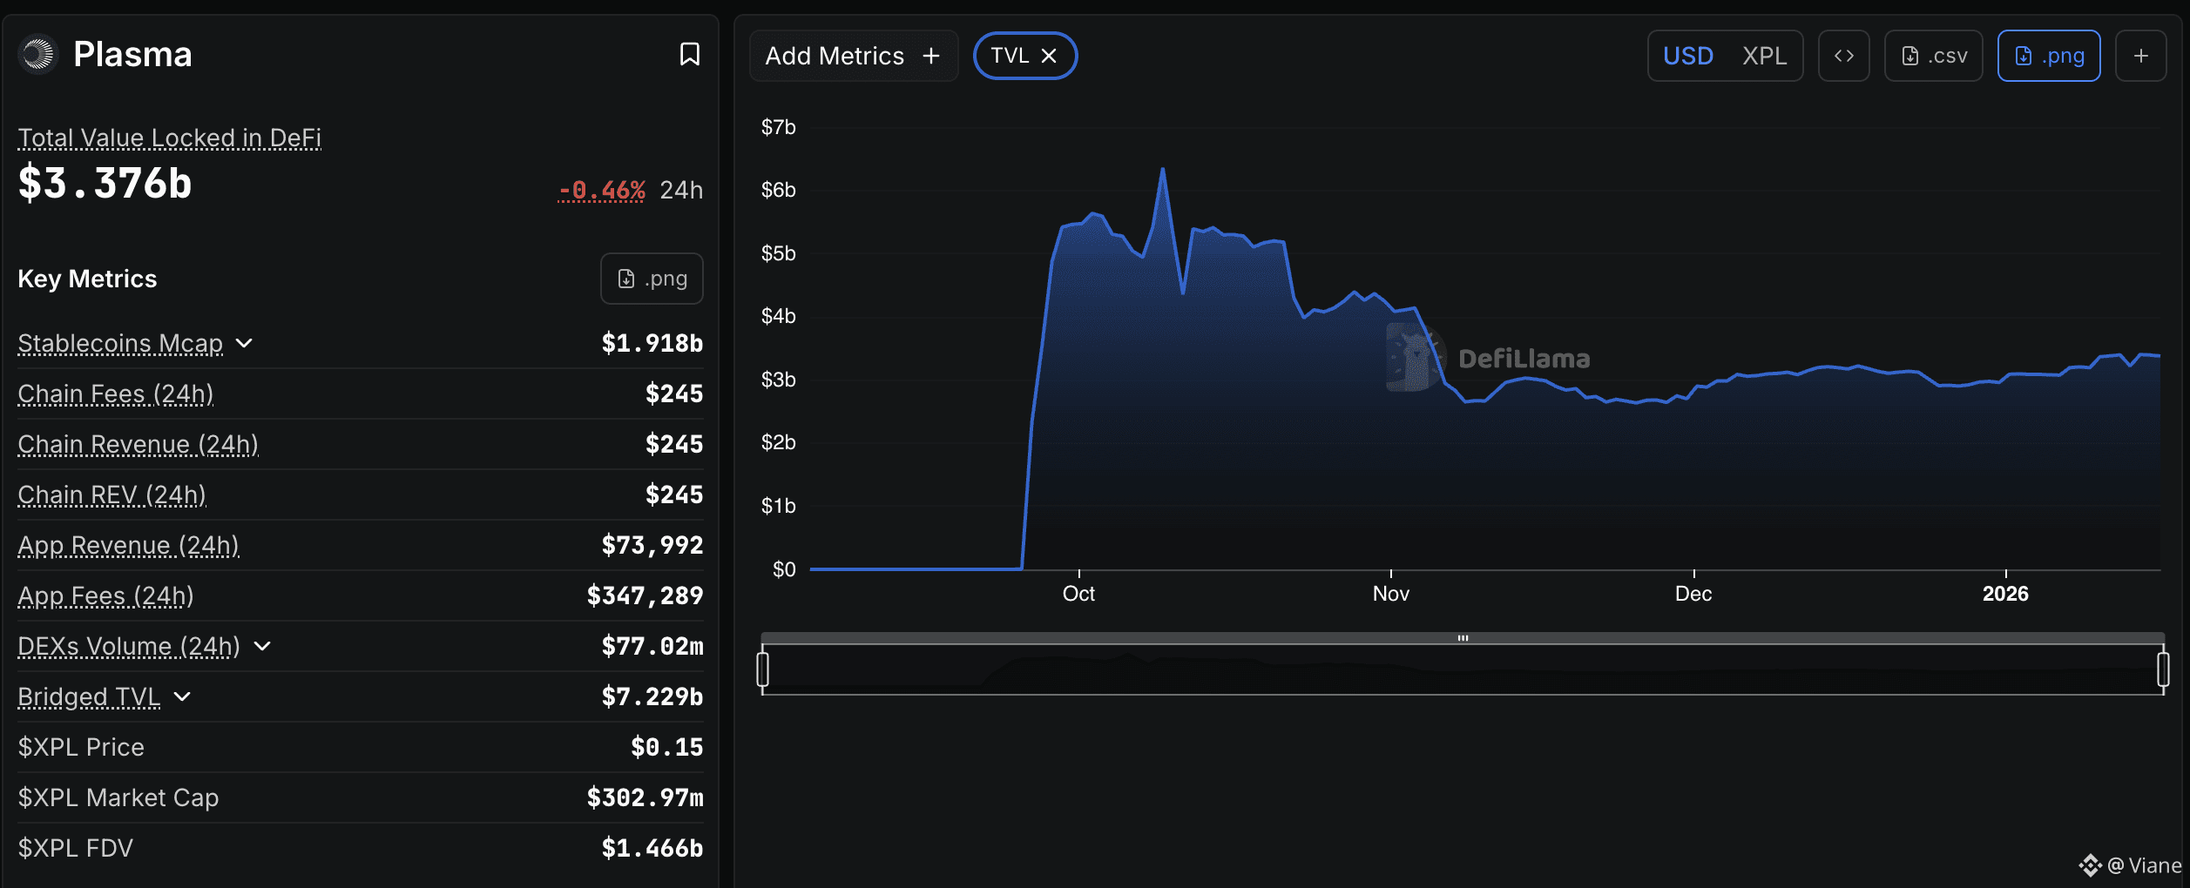Click the $77.02m DEX volume value
Image resolution: width=2190 pixels, height=888 pixels.
pos(652,646)
